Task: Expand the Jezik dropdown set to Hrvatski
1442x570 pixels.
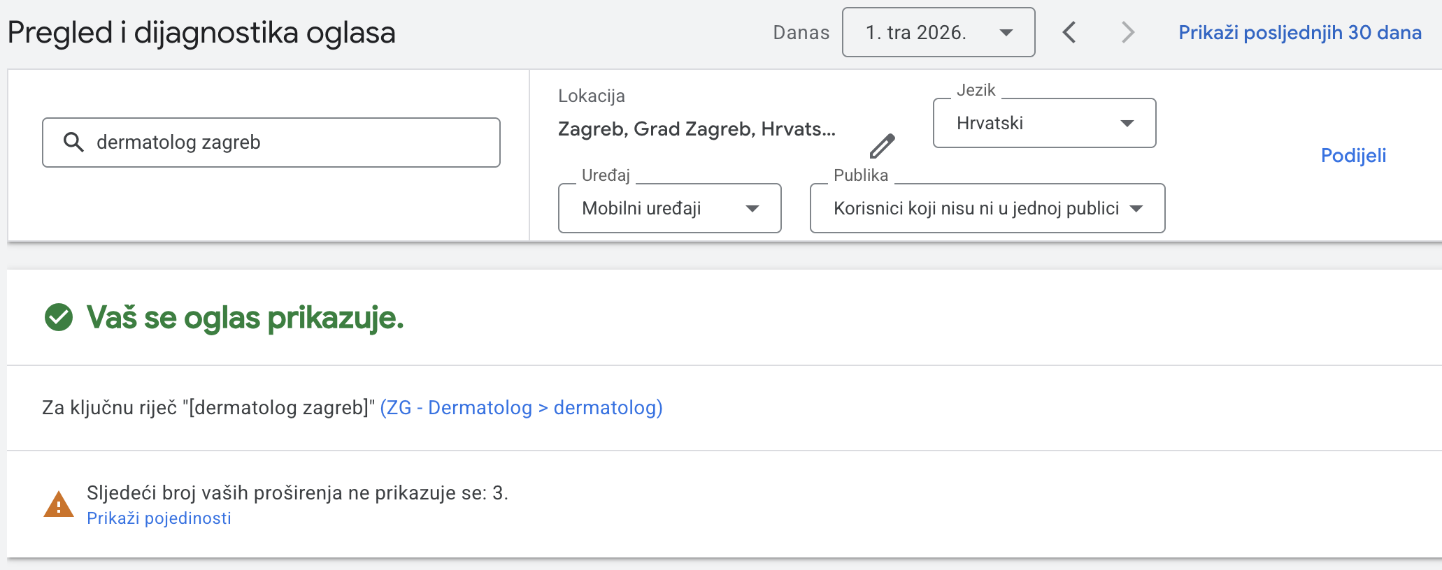Action: pyautogui.click(x=1044, y=123)
